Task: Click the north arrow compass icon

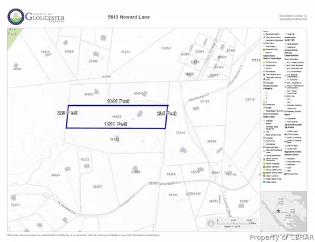Action: click(211, 224)
